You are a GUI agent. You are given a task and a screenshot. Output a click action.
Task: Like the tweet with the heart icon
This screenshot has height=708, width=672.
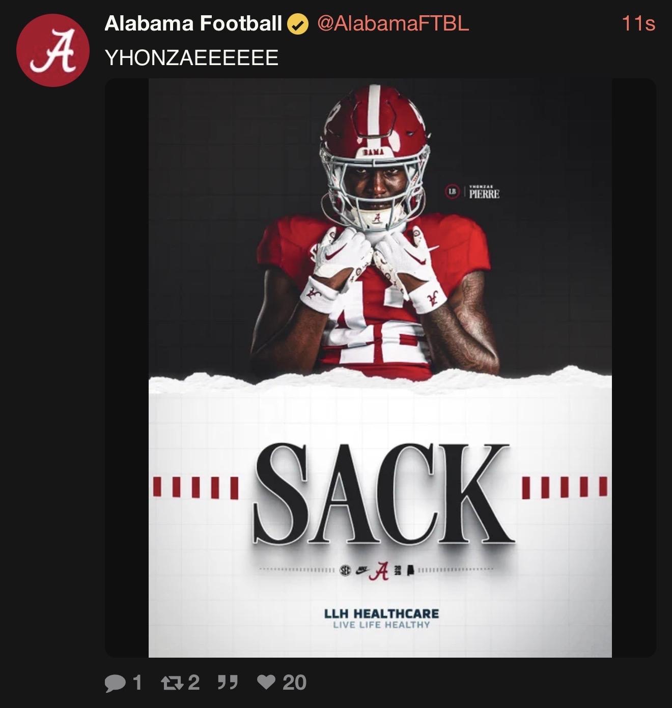click(x=266, y=682)
